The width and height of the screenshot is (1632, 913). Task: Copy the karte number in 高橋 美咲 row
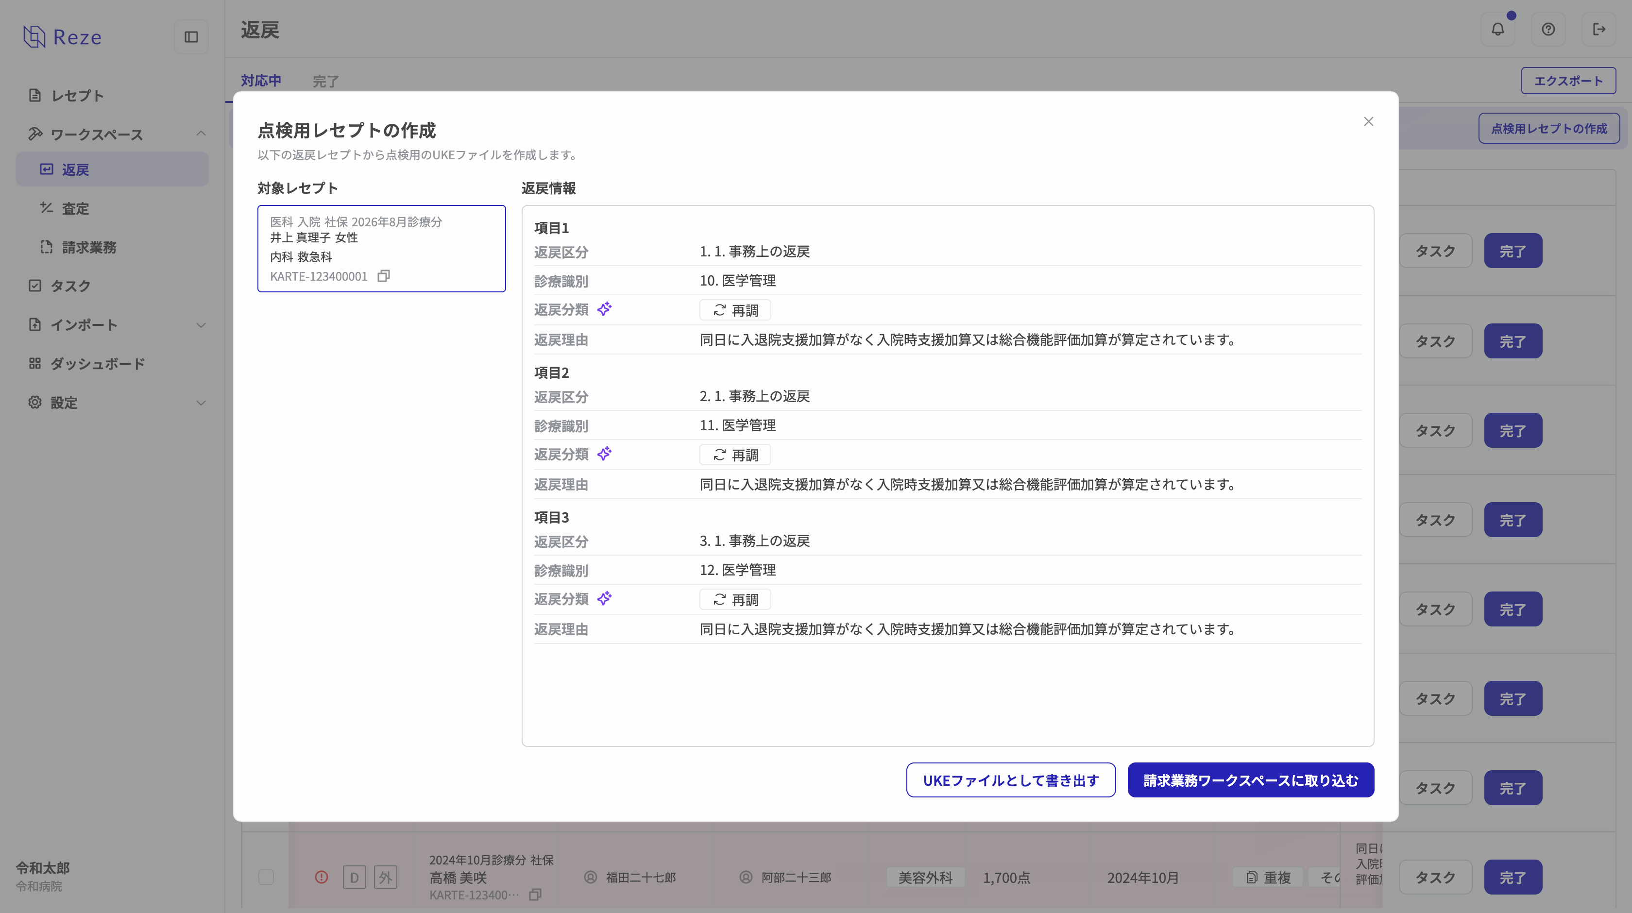coord(535,895)
